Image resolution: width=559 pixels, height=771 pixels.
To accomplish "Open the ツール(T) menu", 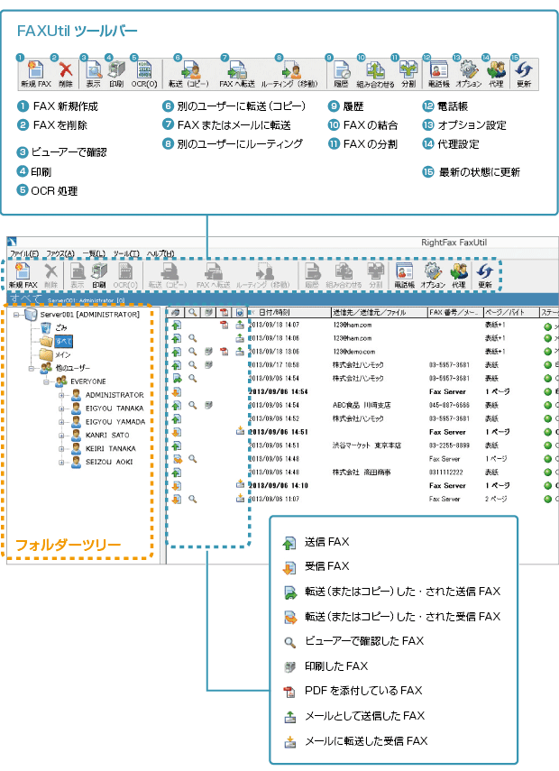I will click(x=126, y=253).
